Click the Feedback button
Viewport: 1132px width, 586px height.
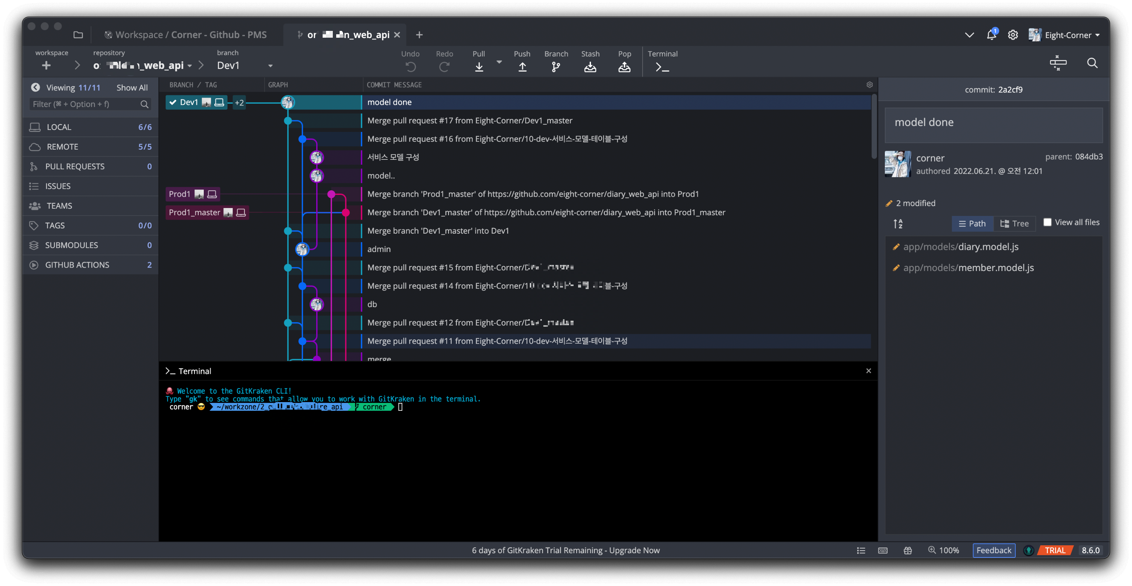(x=994, y=551)
